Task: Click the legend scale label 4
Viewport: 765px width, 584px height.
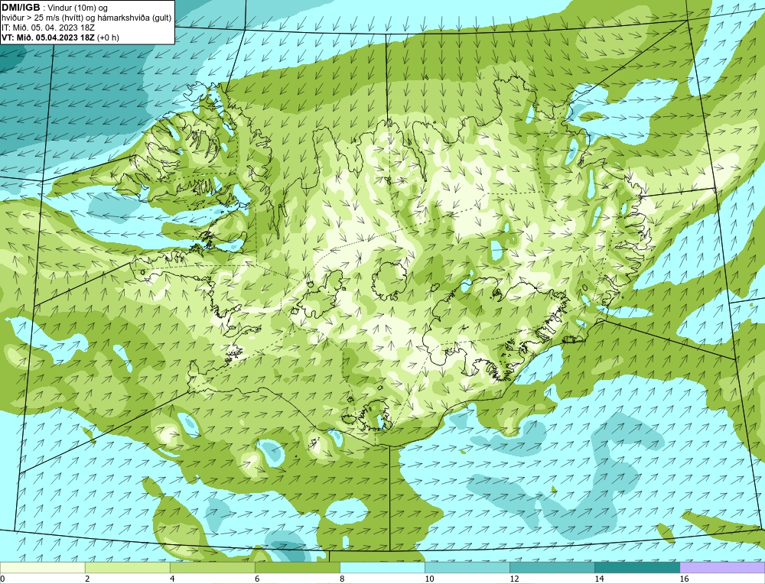Action: (x=172, y=579)
